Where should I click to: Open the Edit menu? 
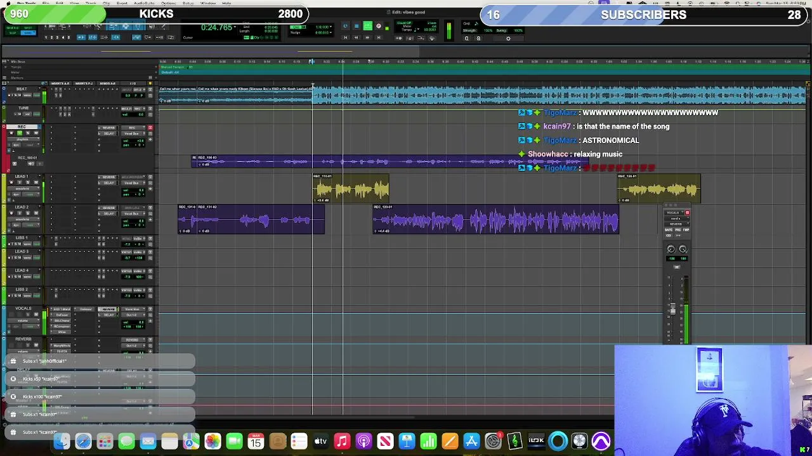pos(59,3)
